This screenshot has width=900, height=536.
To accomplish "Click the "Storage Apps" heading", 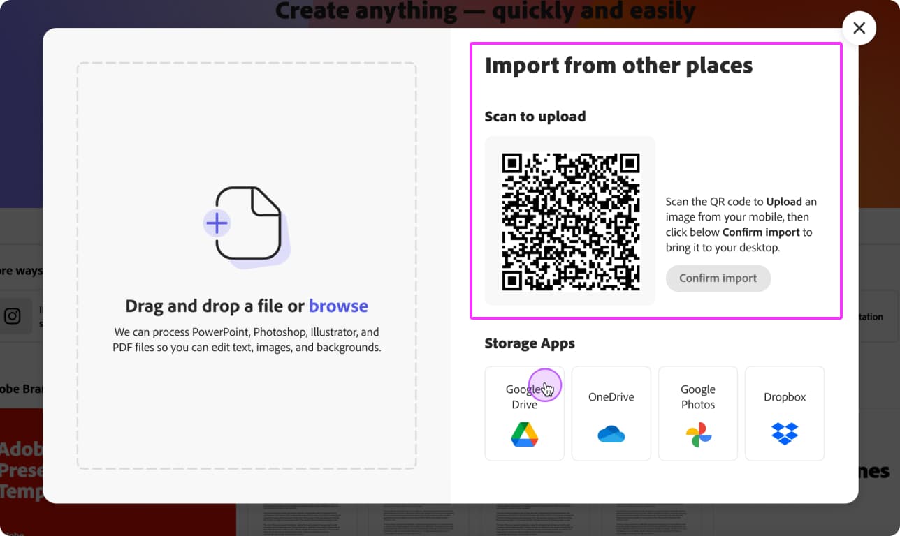I will (530, 343).
